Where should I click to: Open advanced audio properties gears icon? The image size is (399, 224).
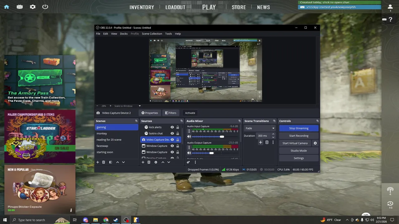188,162
